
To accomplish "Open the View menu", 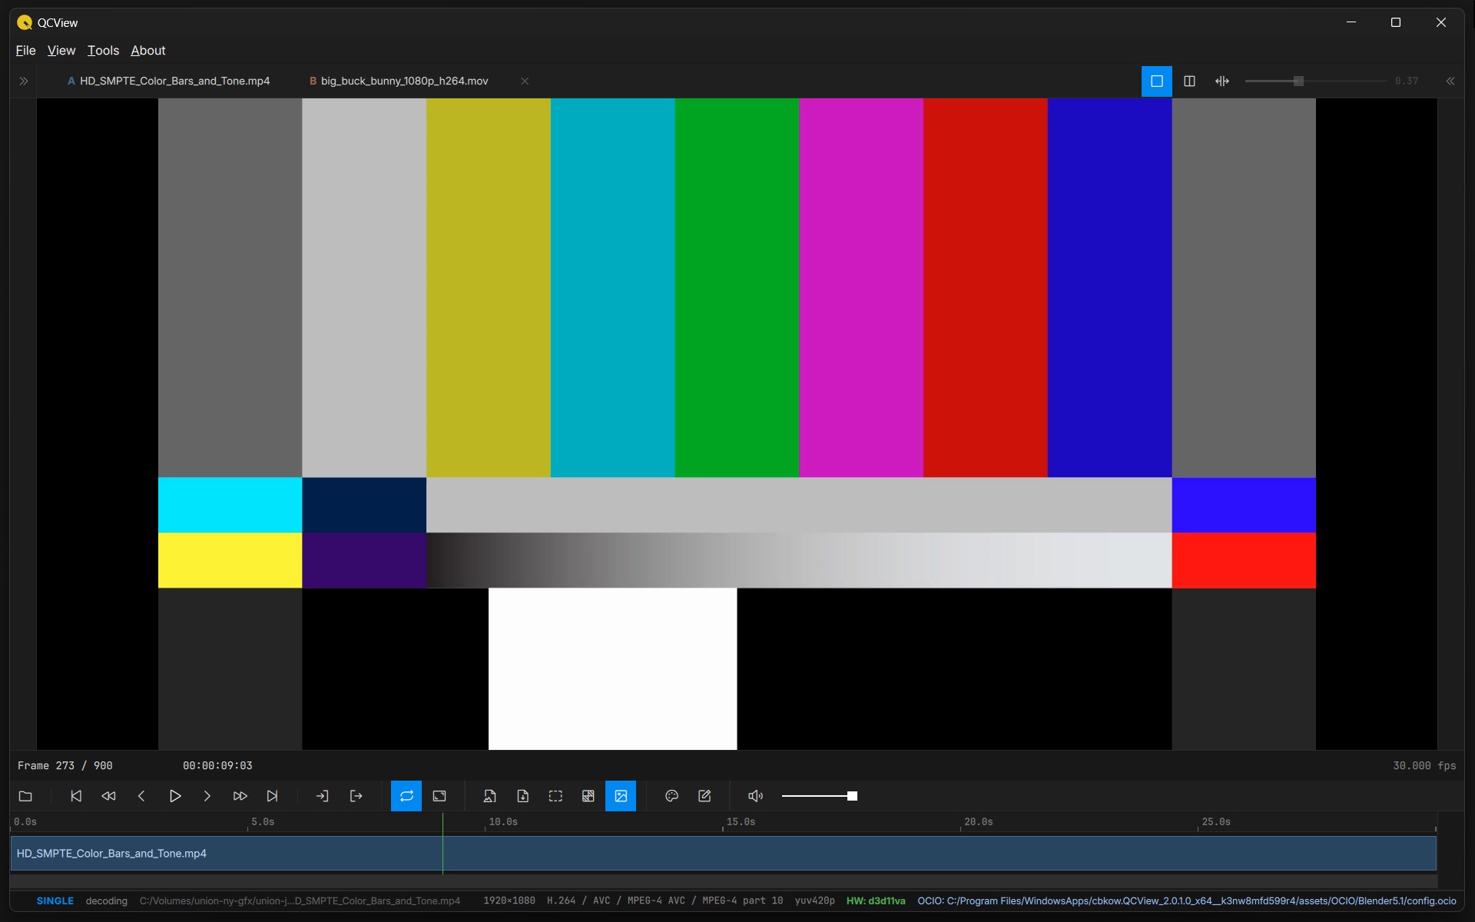I will [x=61, y=50].
